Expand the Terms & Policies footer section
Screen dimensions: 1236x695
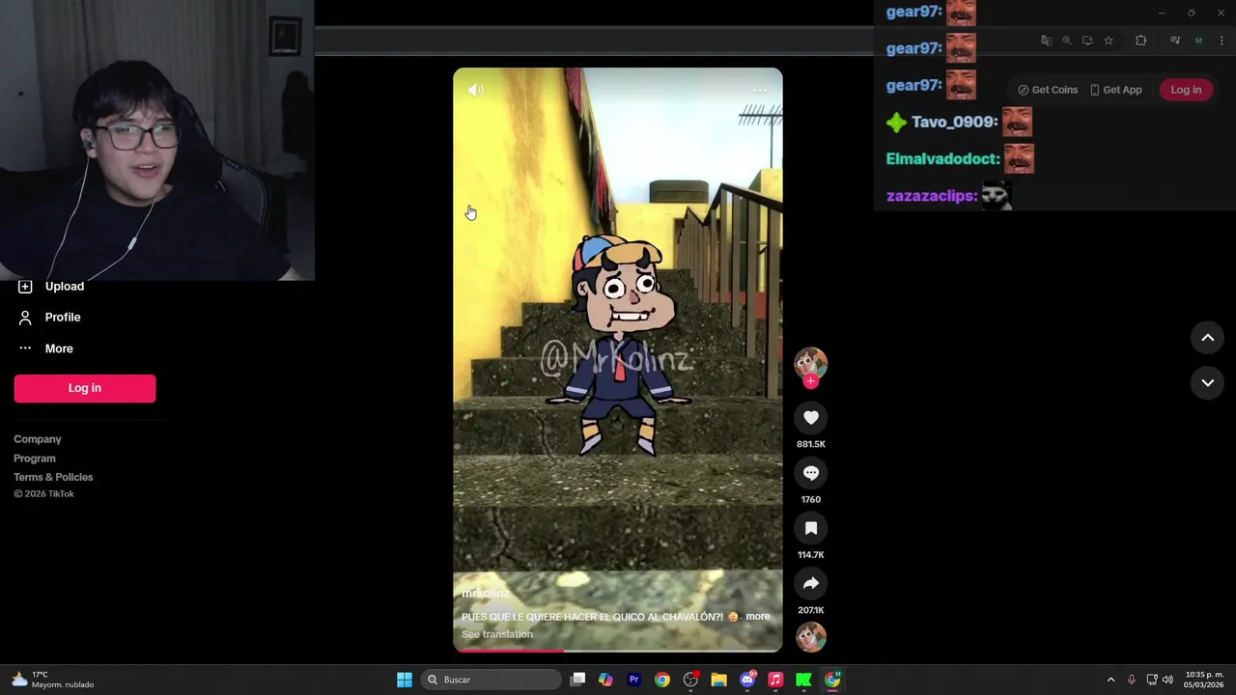click(53, 477)
